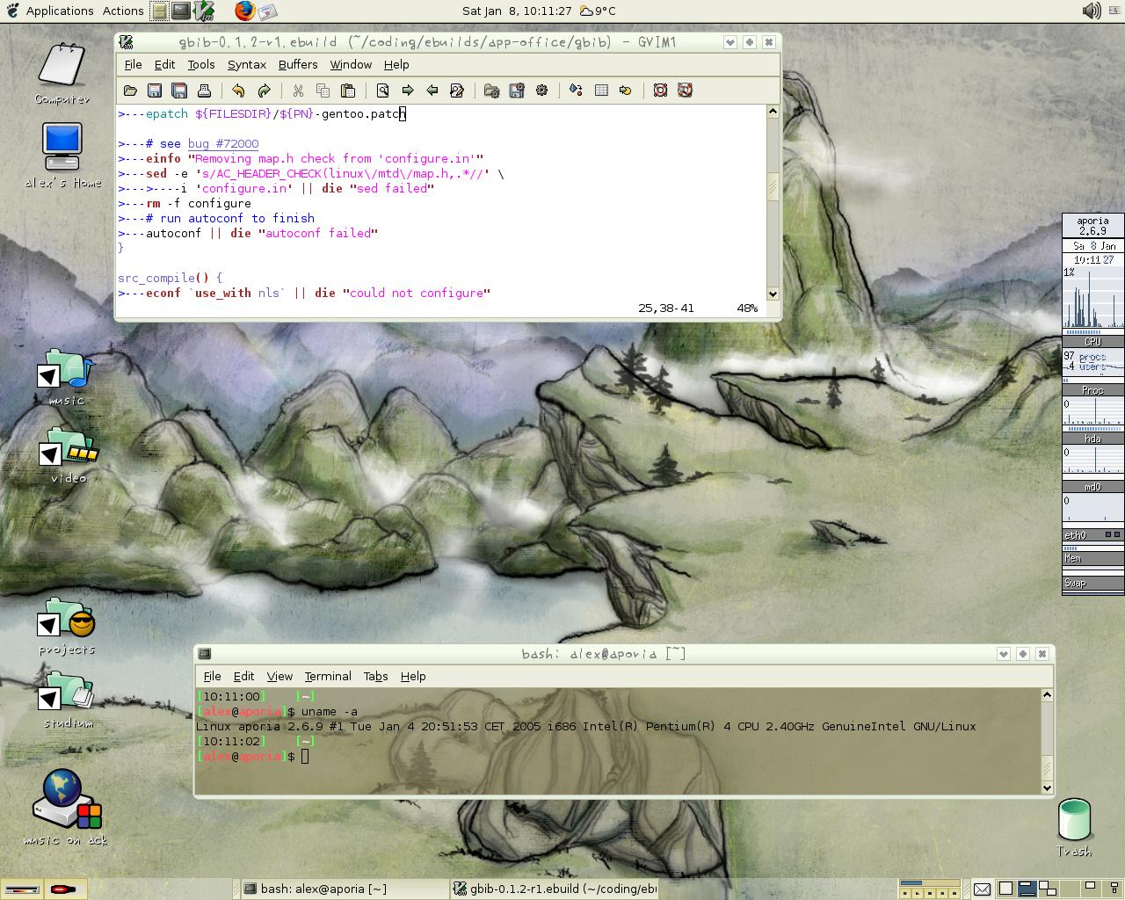1125x900 pixels.
Task: Open the Buffers dropdown menu in GVim
Action: pos(298,64)
